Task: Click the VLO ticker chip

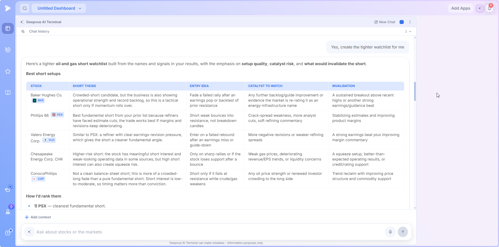Action: point(49,140)
